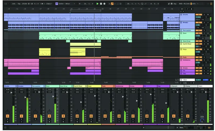Click the Key map mode button
This screenshot has height=131, width=215.
point(175,4)
